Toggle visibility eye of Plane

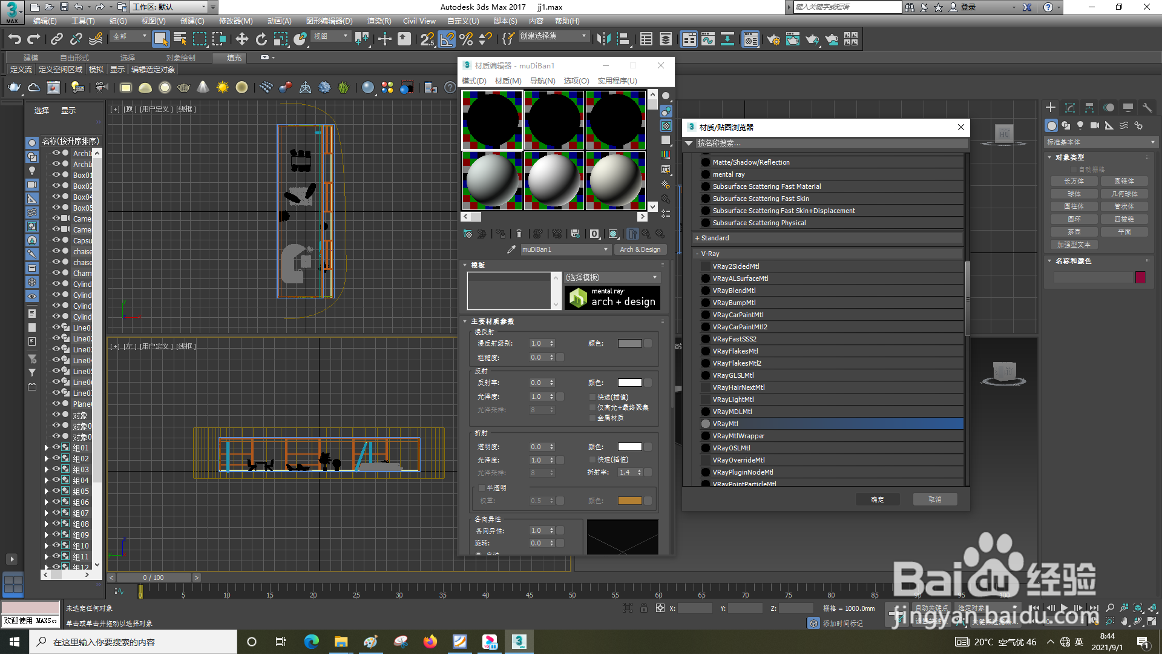[x=56, y=404]
